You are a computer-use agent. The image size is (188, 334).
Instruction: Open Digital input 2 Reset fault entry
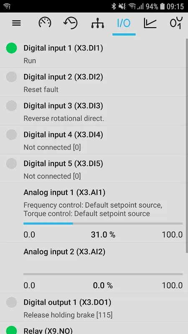click(x=93, y=82)
